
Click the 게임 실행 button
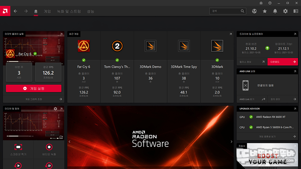(33, 88)
